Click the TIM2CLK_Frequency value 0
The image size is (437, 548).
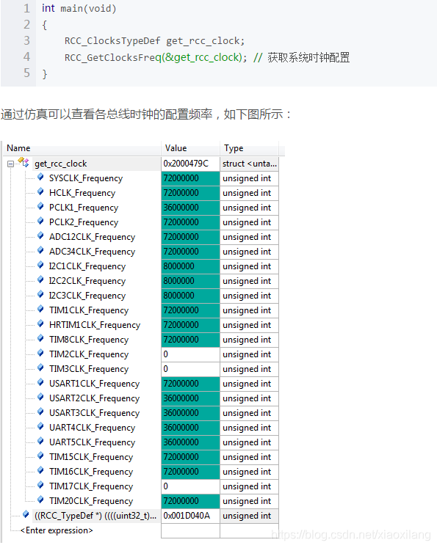coord(190,354)
